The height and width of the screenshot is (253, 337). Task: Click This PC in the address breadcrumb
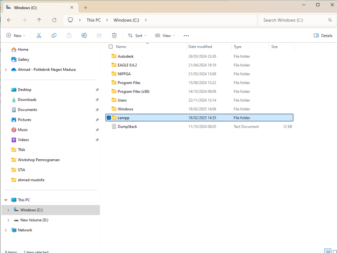click(x=93, y=20)
